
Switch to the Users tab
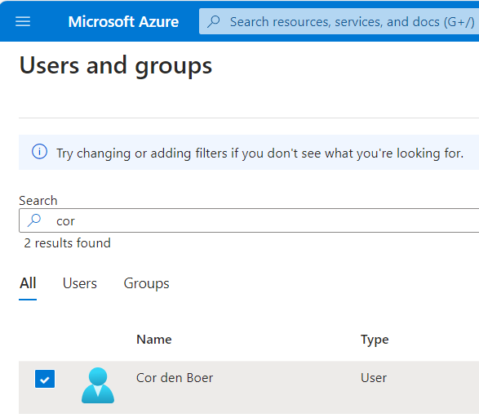point(80,283)
